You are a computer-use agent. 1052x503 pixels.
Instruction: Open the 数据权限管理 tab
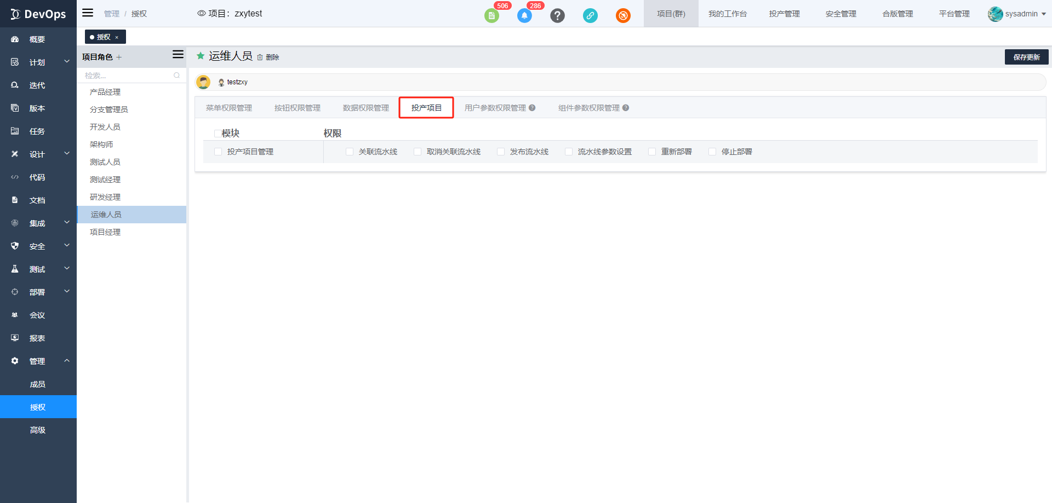point(365,108)
